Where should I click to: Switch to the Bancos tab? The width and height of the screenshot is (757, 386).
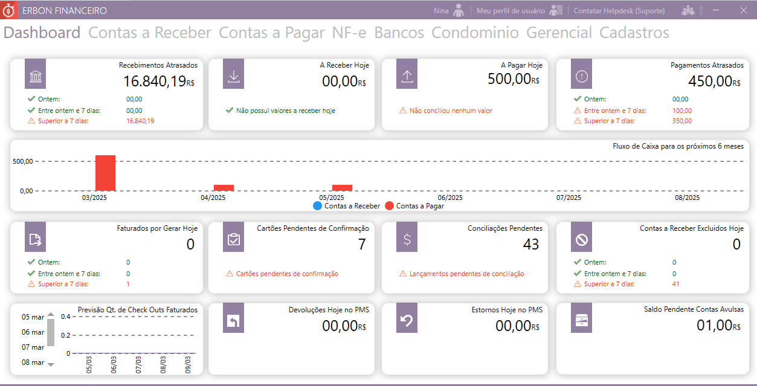(399, 33)
